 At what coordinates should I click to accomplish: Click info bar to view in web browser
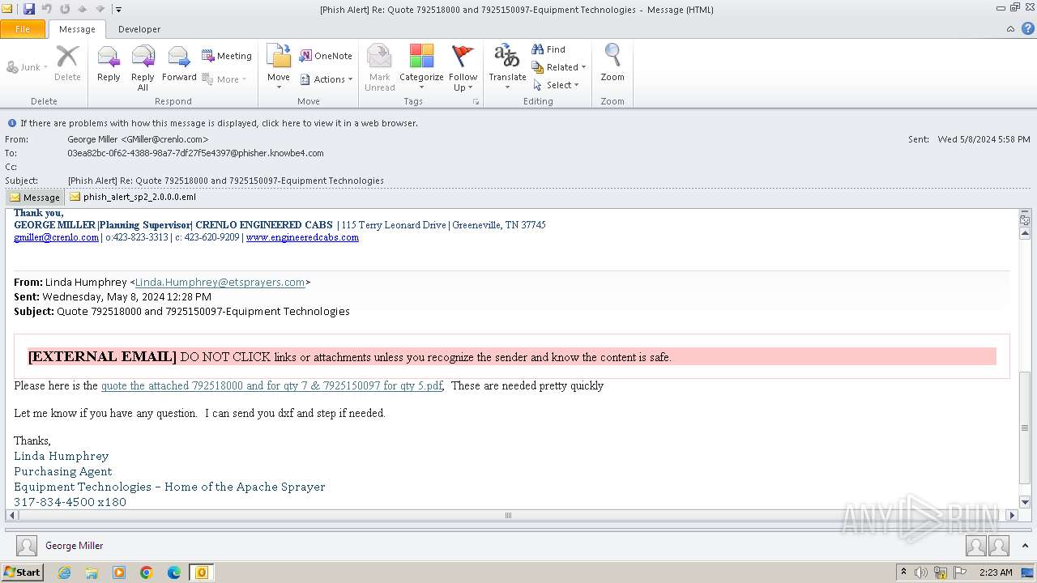click(219, 123)
